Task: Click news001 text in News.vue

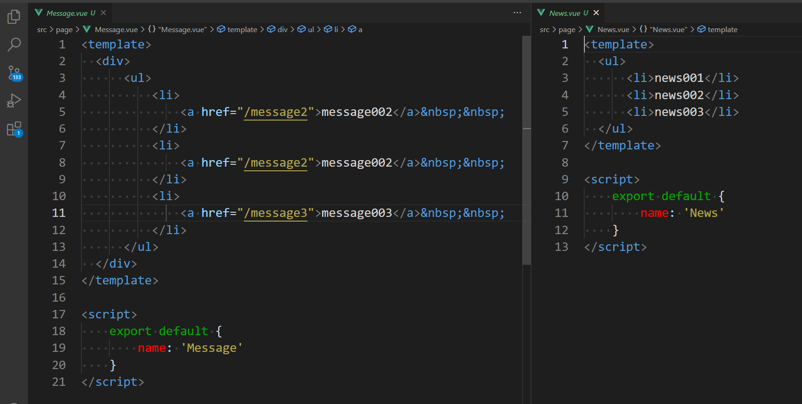Action: coord(679,78)
